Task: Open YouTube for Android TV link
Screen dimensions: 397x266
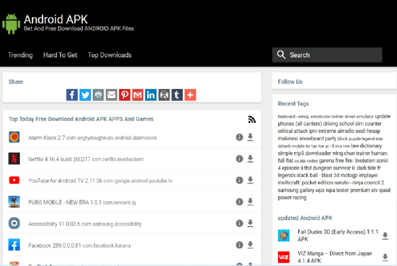Action: [100, 180]
